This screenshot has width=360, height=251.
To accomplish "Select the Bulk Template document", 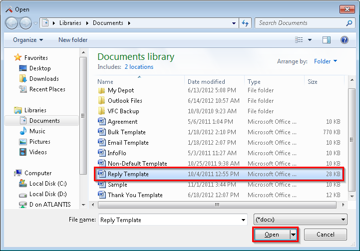I will [x=126, y=132].
